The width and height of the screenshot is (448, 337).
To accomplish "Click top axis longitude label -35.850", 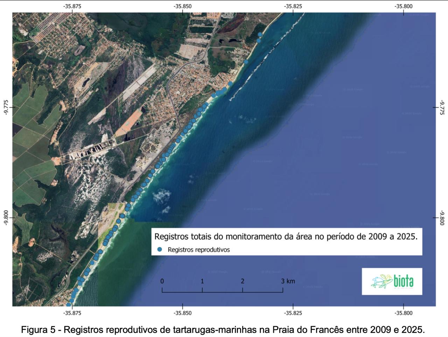I will click(x=182, y=6).
